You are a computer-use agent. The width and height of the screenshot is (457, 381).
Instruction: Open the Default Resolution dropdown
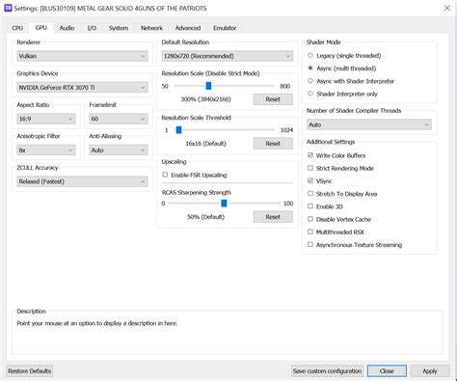[228, 56]
